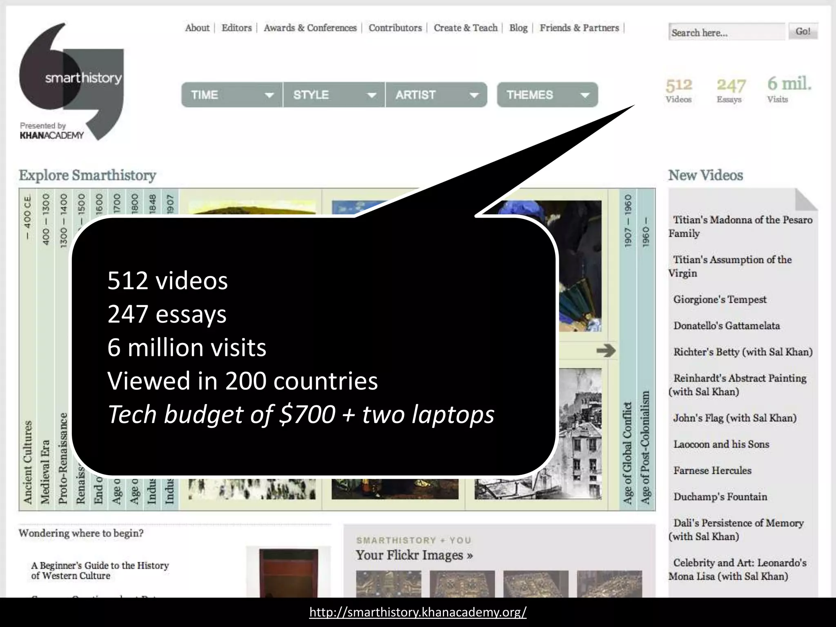Click the second Flickr image thumbnail
This screenshot has width=836, height=627.
tap(462, 584)
